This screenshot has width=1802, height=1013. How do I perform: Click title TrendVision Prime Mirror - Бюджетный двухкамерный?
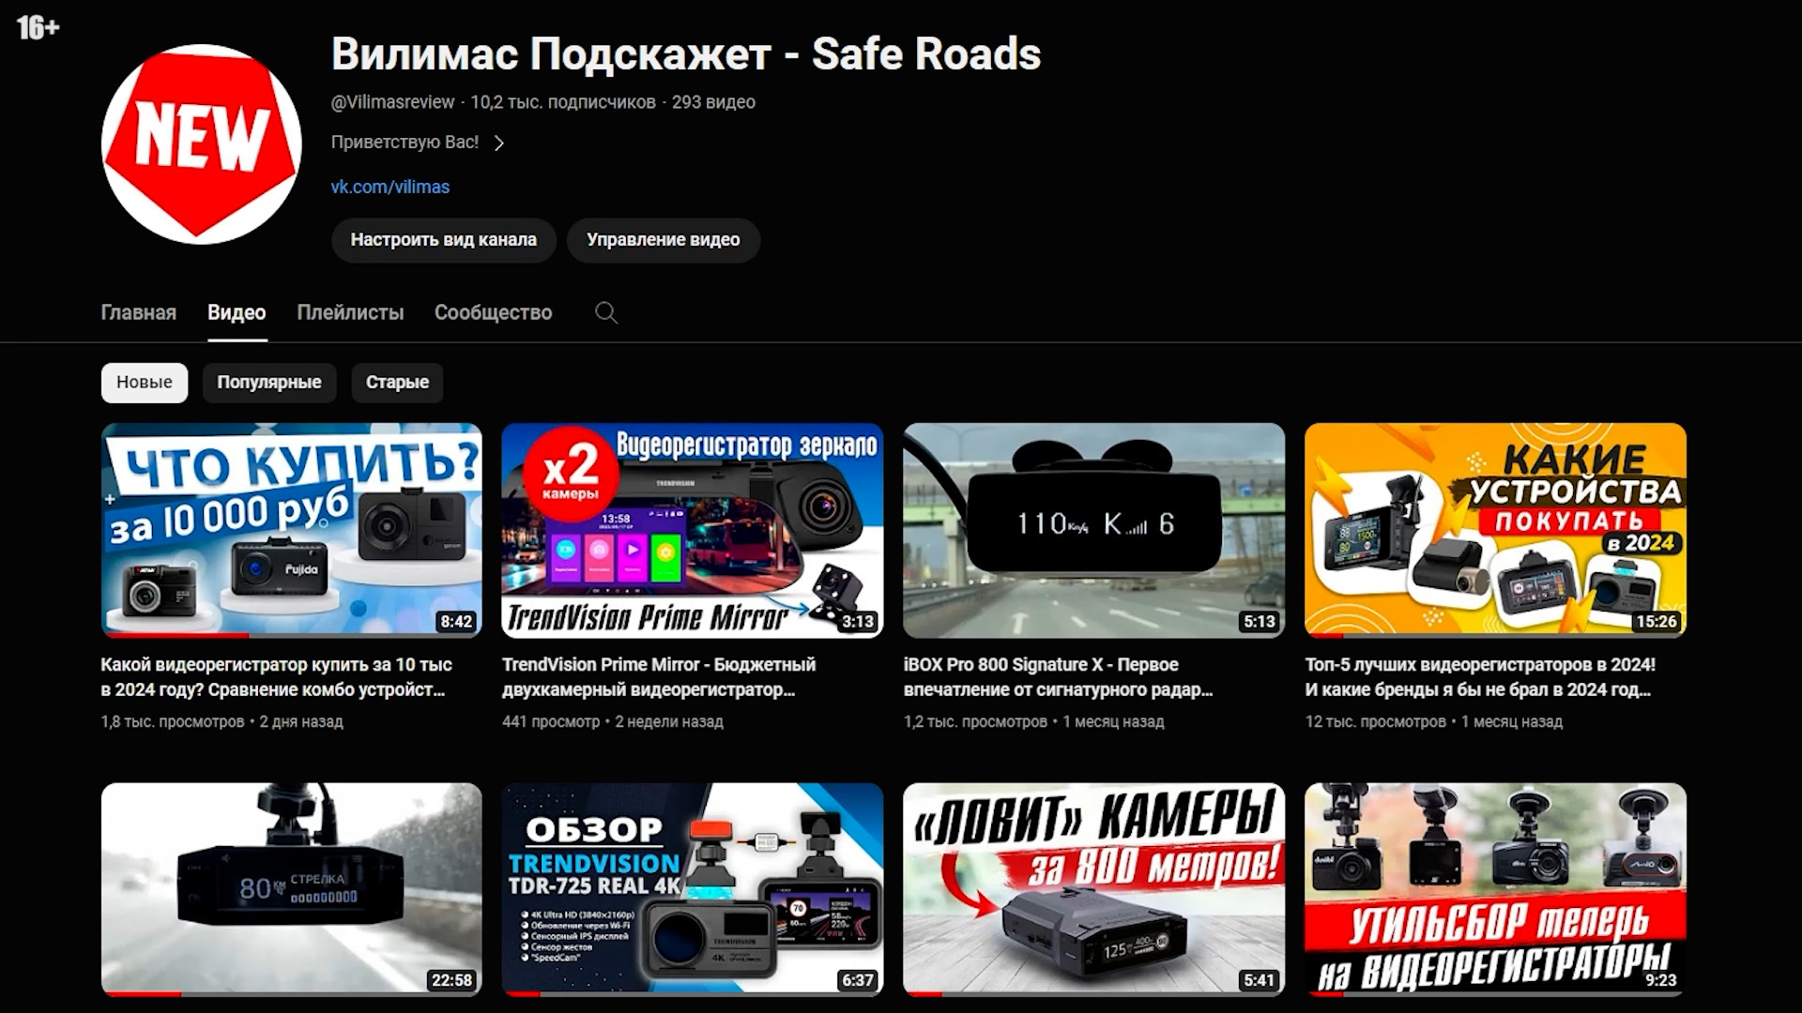click(659, 677)
